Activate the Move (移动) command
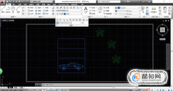 pos(30,8)
